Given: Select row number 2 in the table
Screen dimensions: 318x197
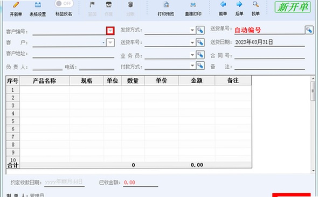Looking at the screenshot, I should coord(13,98).
